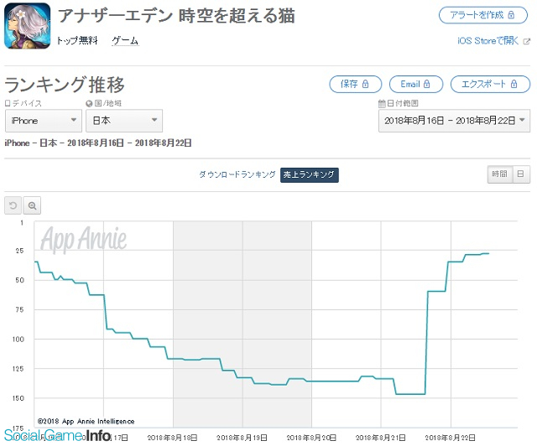537x446 pixels.
Task: Click the lock icon on アラートを作成
Action: 511,15
